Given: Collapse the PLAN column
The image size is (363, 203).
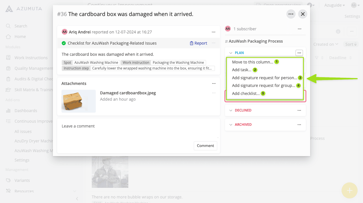Looking at the screenshot, I should point(231,53).
